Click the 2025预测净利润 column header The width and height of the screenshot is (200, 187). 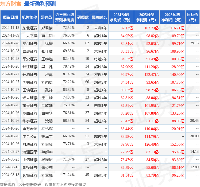coord(147,17)
